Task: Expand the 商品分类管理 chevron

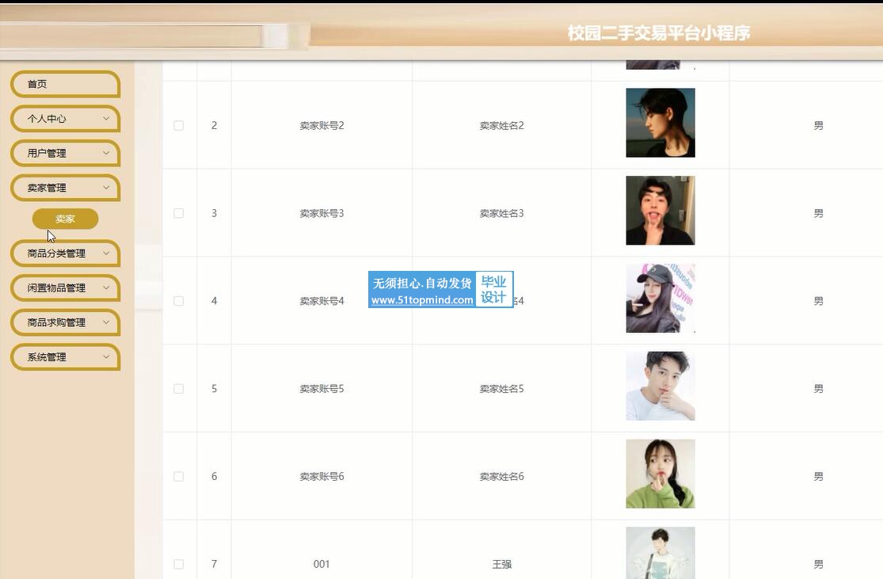Action: (x=106, y=253)
